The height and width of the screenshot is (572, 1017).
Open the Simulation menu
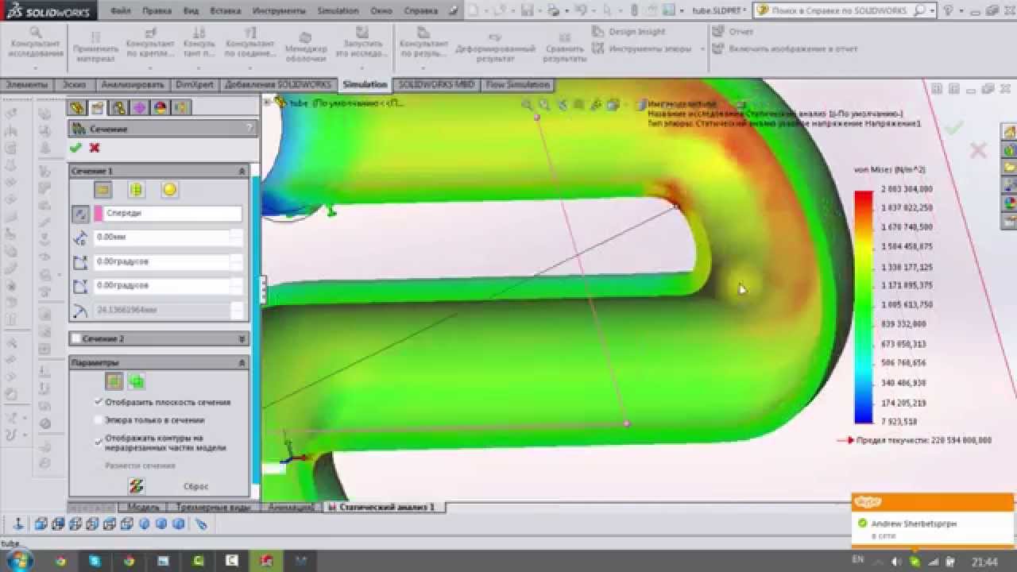[338, 11]
